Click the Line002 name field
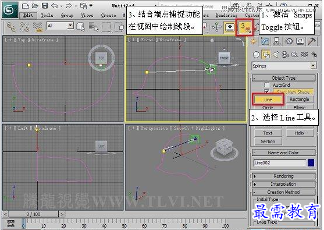Screen dimensions: 324x230 pos(280,163)
